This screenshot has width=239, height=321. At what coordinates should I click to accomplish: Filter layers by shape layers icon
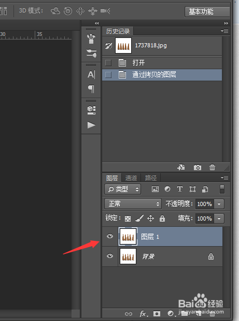point(192,189)
